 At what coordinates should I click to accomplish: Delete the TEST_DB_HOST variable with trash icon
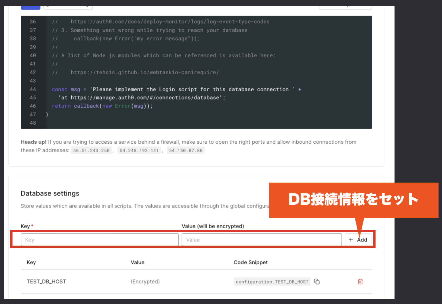point(360,282)
